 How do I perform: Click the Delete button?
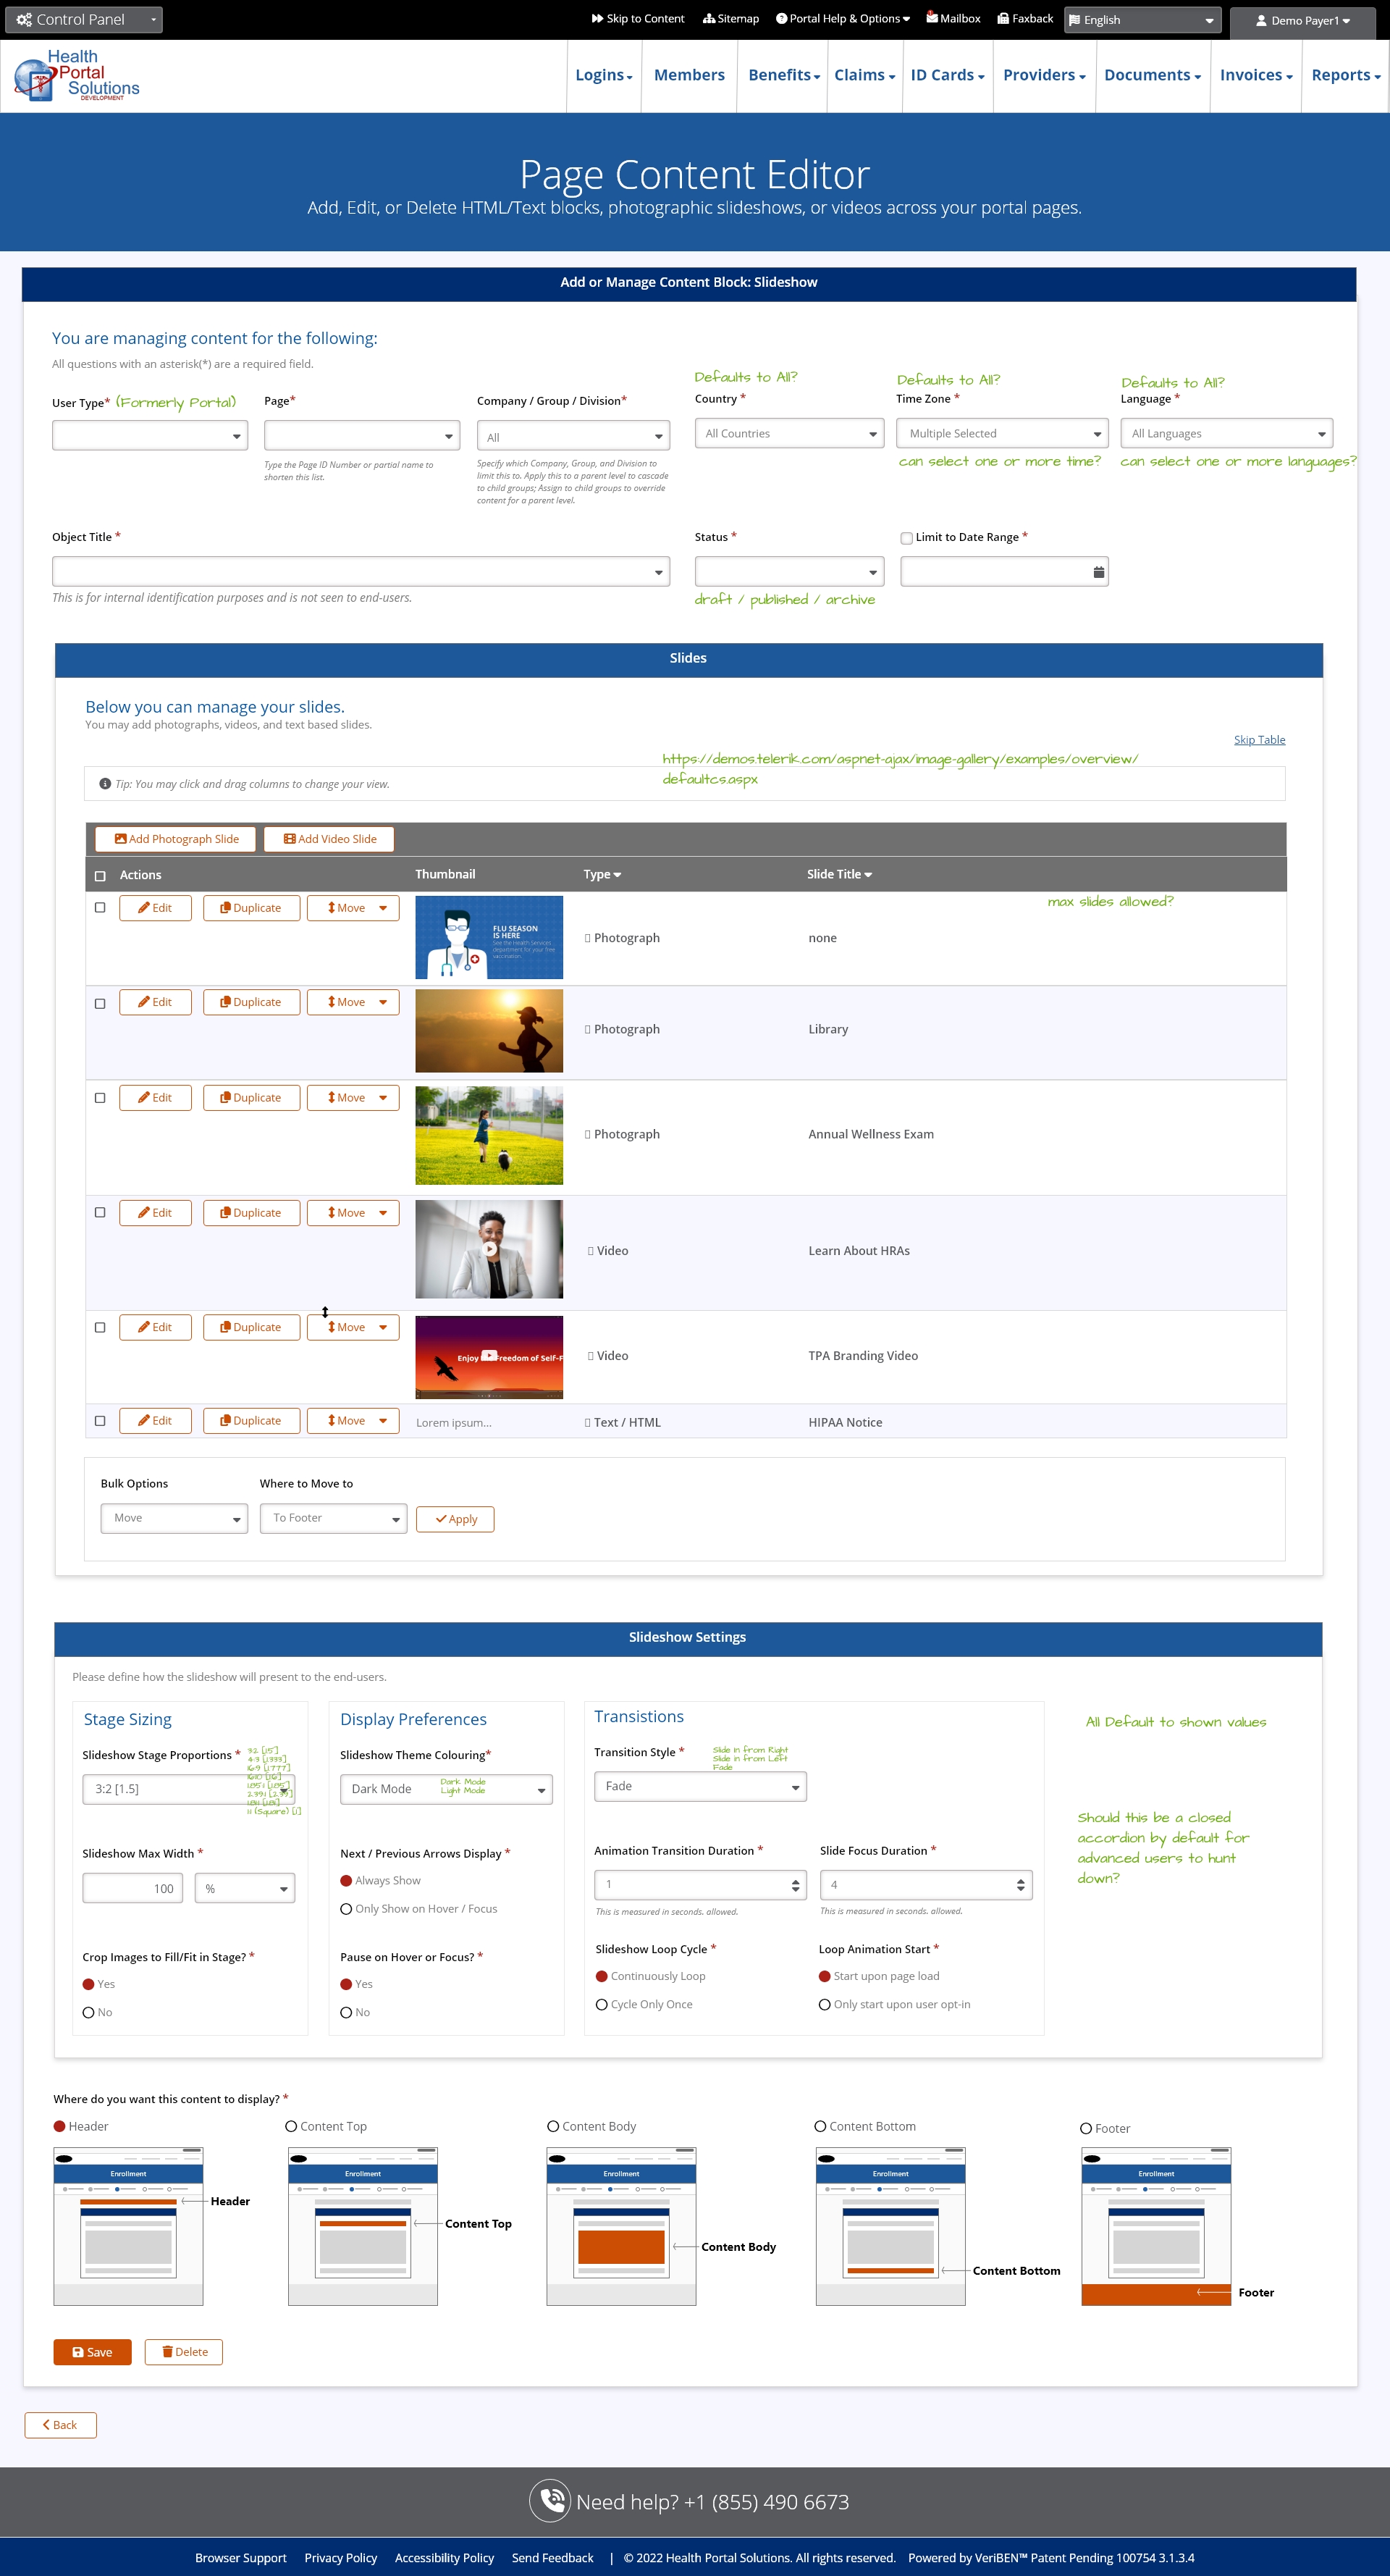click(184, 2352)
